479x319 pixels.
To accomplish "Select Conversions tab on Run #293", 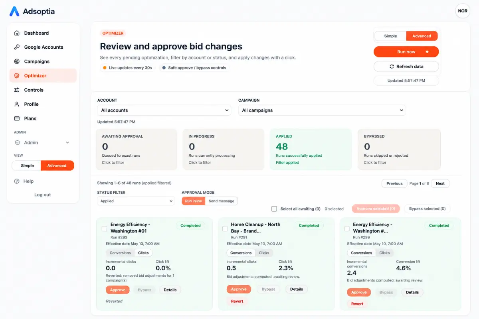I will pos(120,253).
